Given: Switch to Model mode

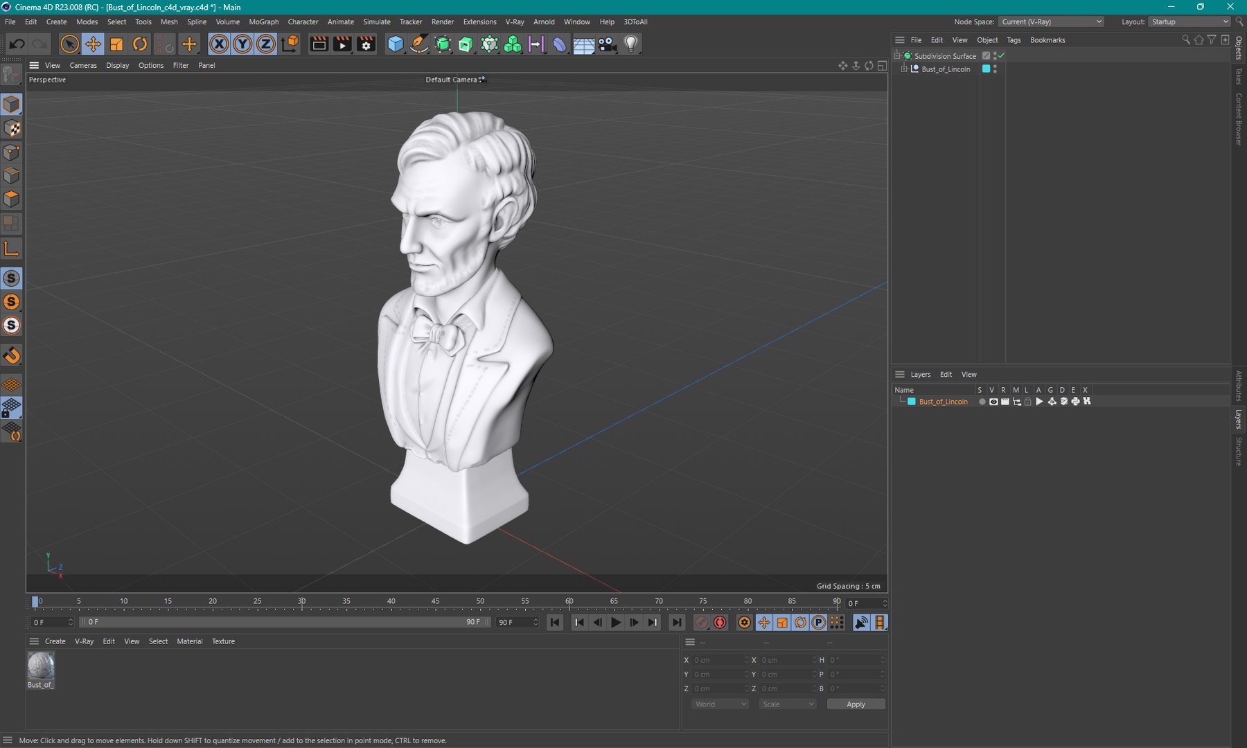Looking at the screenshot, I should (12, 105).
